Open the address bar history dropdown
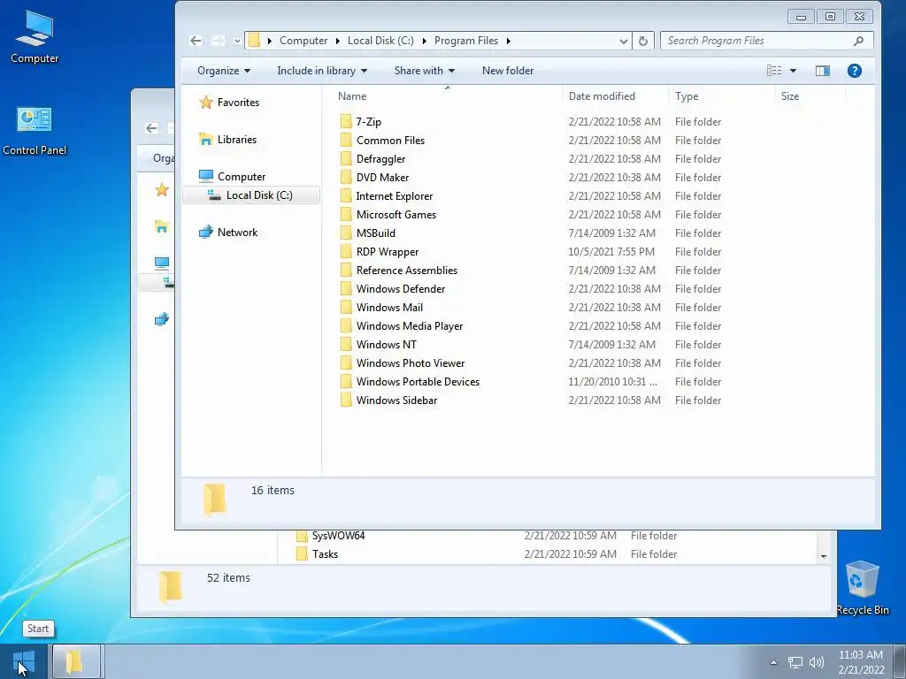Screen dimensions: 906x679 (624, 41)
